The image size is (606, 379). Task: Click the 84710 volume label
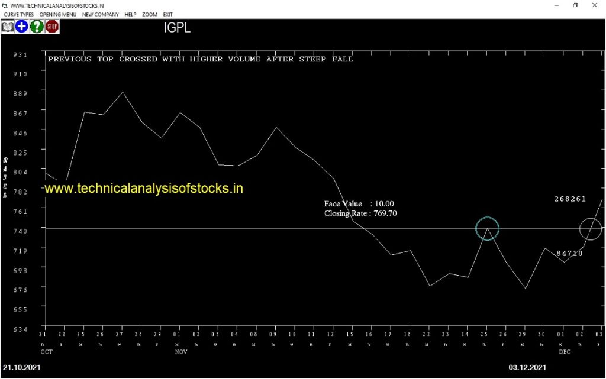[x=569, y=253]
